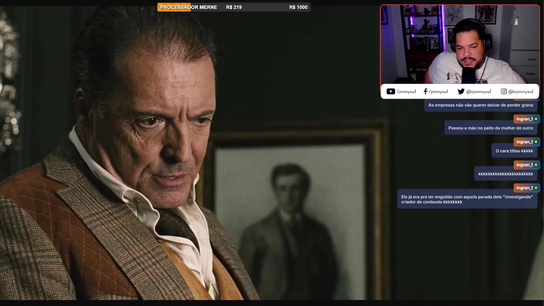Click message 'Ele já era pra ter engolido'
Viewport: 544px width, 306px height.
[x=467, y=199]
